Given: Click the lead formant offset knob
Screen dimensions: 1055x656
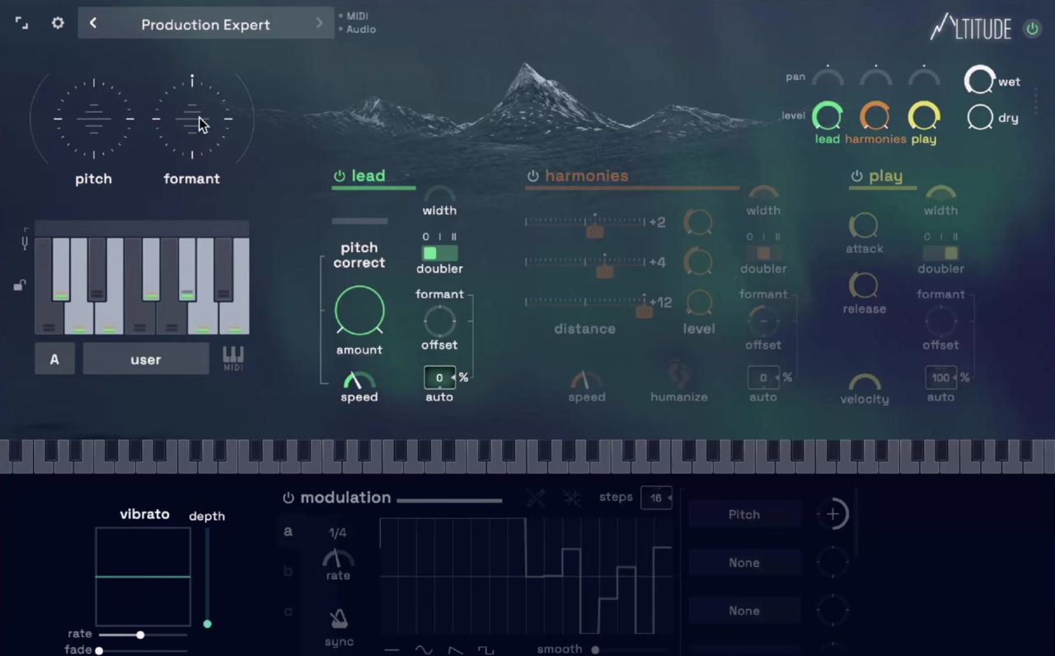Looking at the screenshot, I should [439, 321].
